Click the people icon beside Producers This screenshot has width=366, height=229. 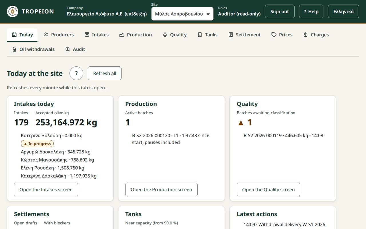click(x=46, y=35)
